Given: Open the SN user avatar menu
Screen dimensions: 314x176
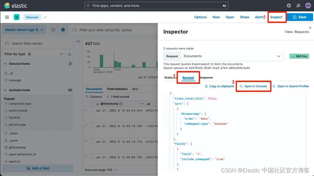Looking at the screenshot, I should pyautogui.click(x=308, y=6).
